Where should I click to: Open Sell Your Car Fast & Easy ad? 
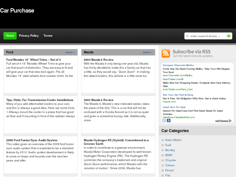pos(178,95)
